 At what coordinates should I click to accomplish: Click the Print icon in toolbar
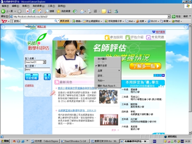(x=89, y=11)
